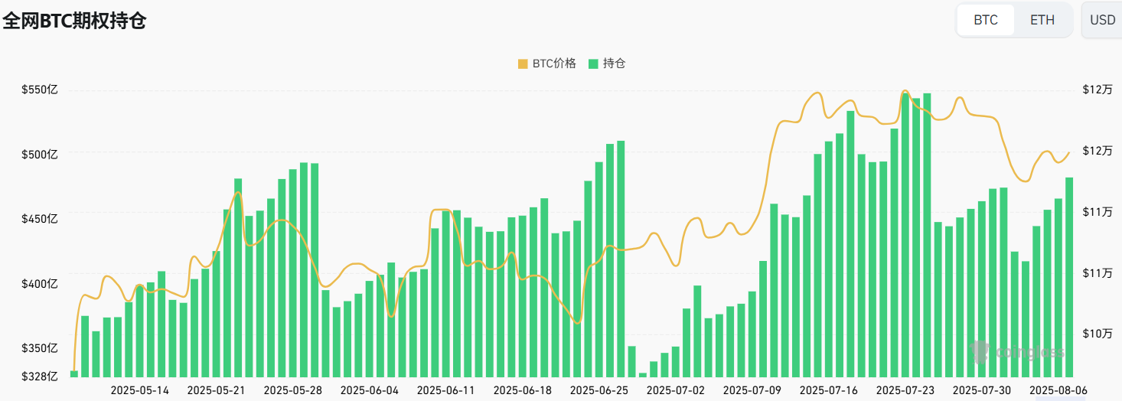Click the Coinglass watermark logo
Screen dimensions: 1122x401
point(1018,352)
